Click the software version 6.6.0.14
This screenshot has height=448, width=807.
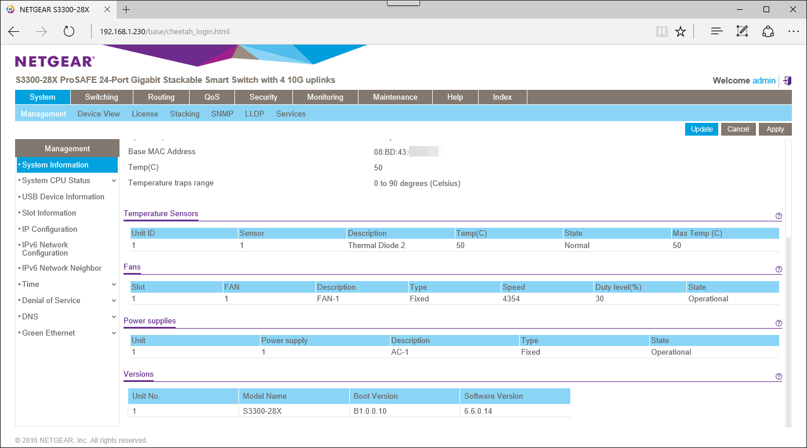tap(479, 411)
